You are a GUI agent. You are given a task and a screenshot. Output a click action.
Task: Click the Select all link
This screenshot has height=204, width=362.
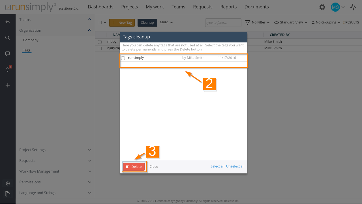coord(217,166)
